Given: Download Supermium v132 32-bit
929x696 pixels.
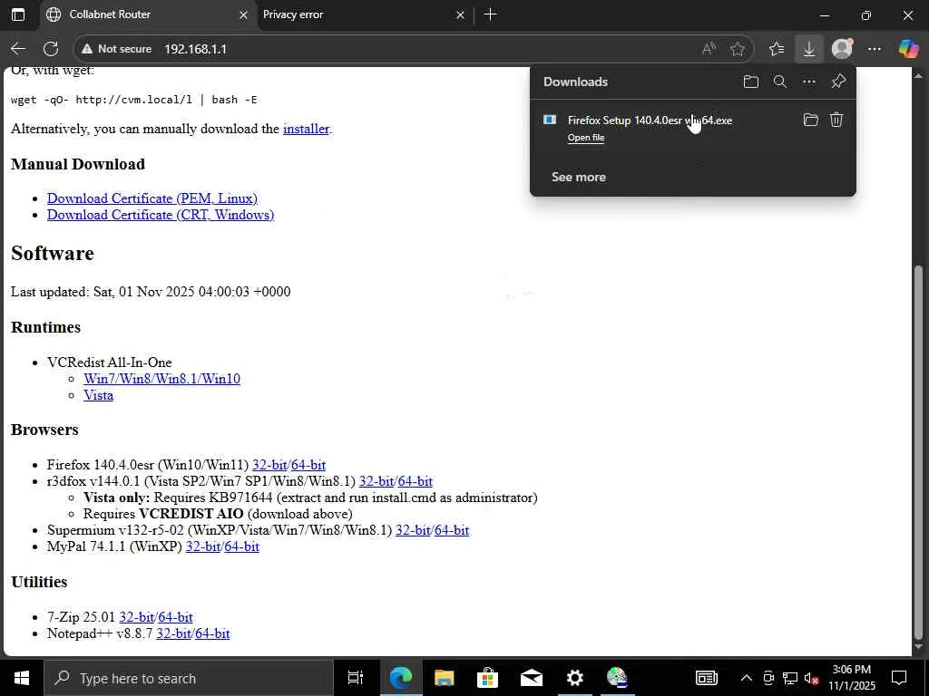Looking at the screenshot, I should pos(413,530).
